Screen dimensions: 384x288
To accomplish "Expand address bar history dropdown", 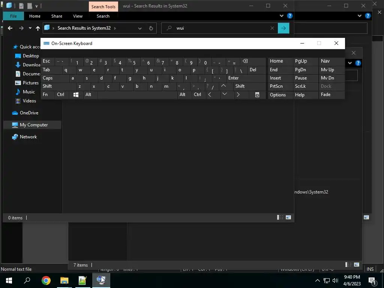I will pyautogui.click(x=140, y=28).
